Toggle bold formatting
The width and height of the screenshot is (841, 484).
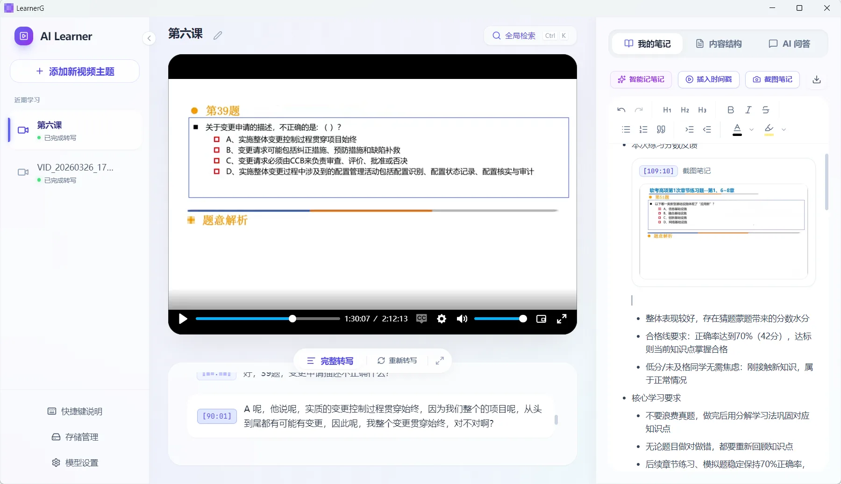[731, 110]
